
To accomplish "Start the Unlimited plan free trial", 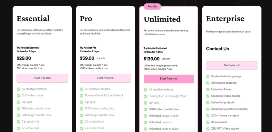I will (x=168, y=79).
